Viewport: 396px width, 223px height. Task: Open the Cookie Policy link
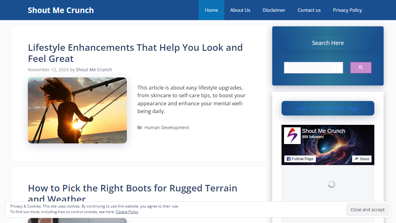pyautogui.click(x=127, y=212)
